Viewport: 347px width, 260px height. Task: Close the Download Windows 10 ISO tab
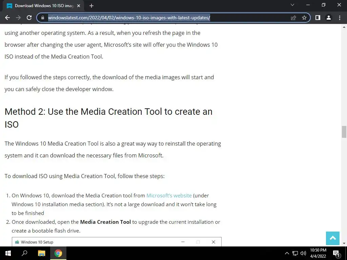[x=79, y=6]
